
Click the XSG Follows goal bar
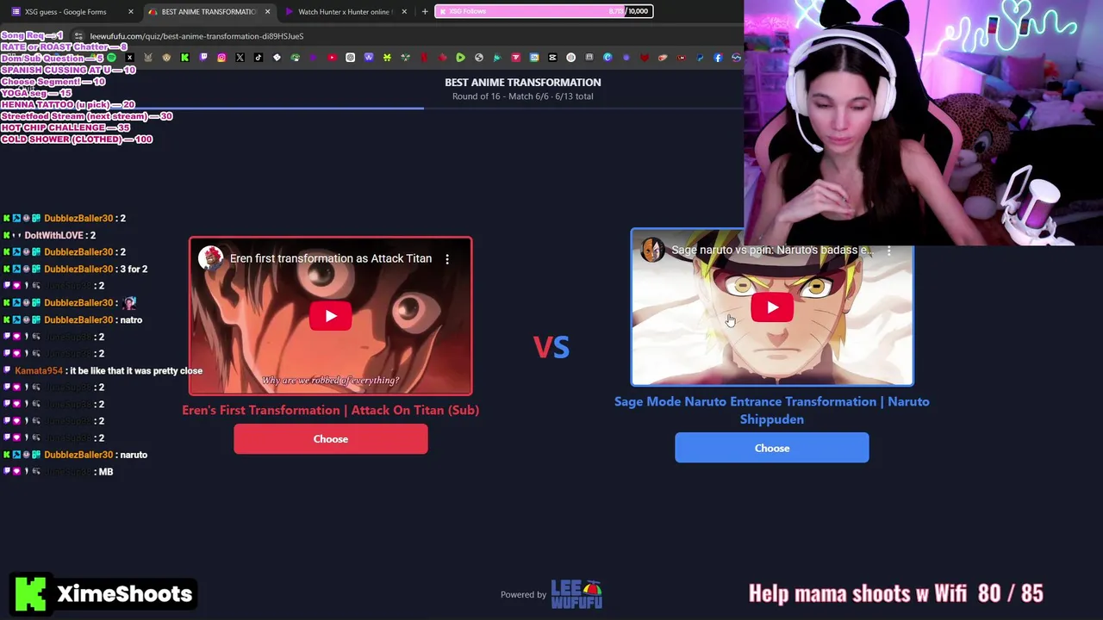point(544,11)
